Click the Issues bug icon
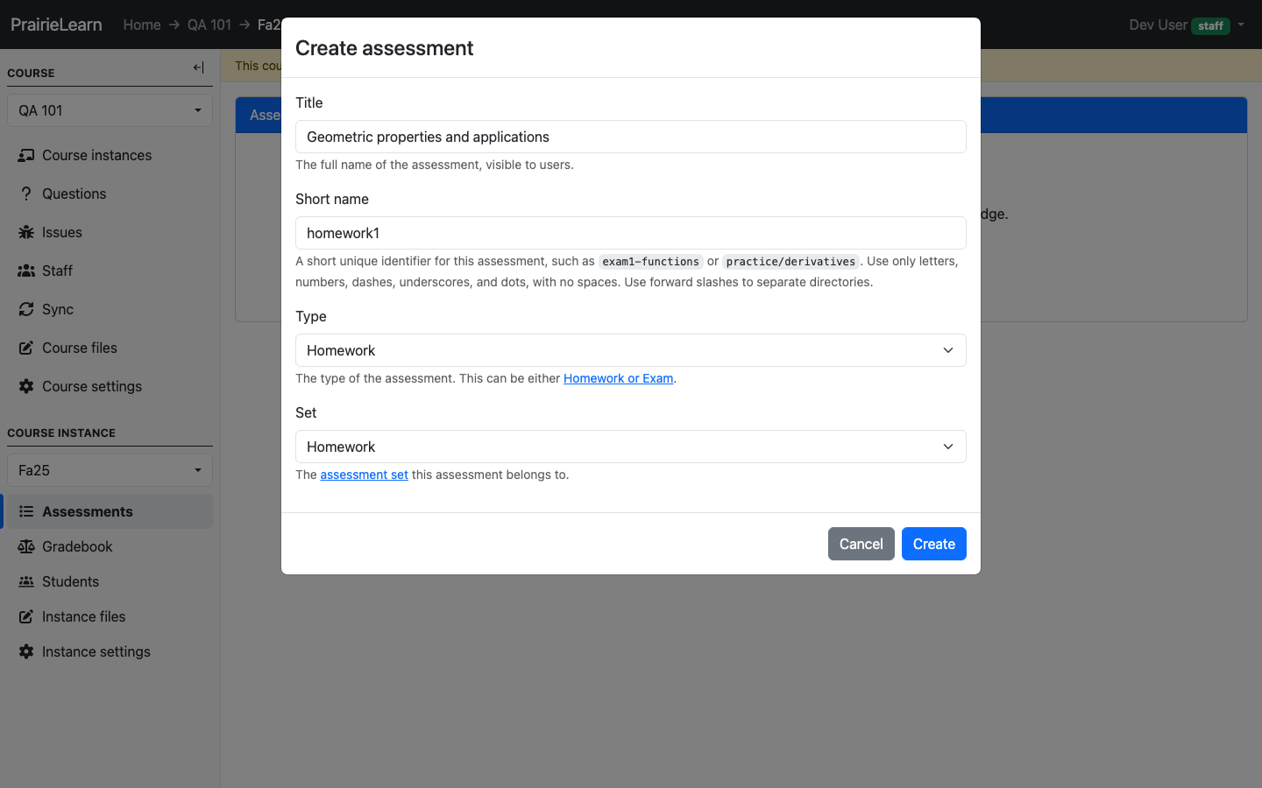1262x788 pixels. [26, 232]
